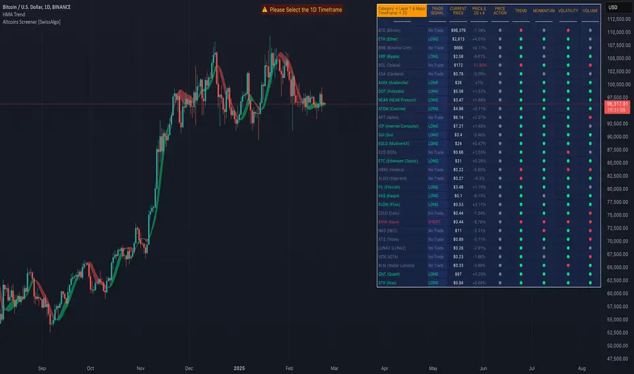
Task: Click the LONG signal in the XRP row
Action: pos(433,56)
